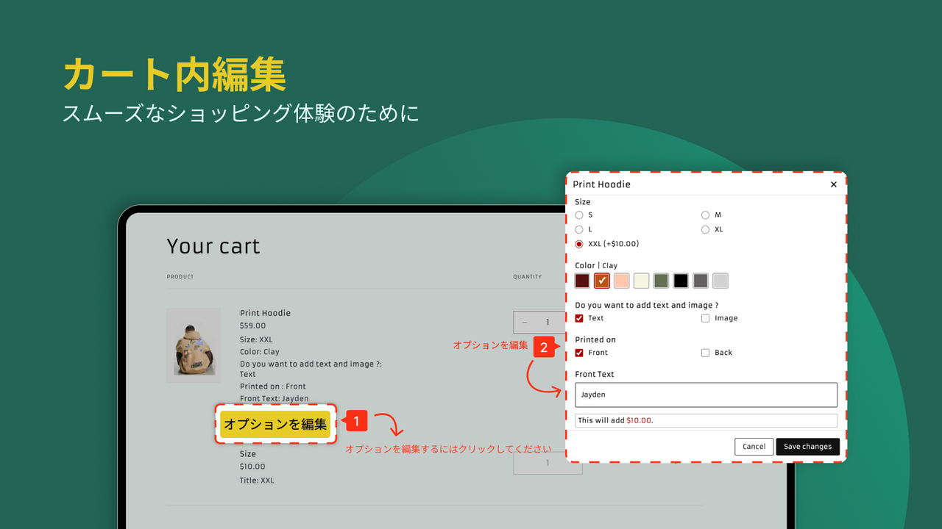Viewport: 942px width, 529px height.
Task: Click the 'Title: XXL' cart line
Action: 257,481
